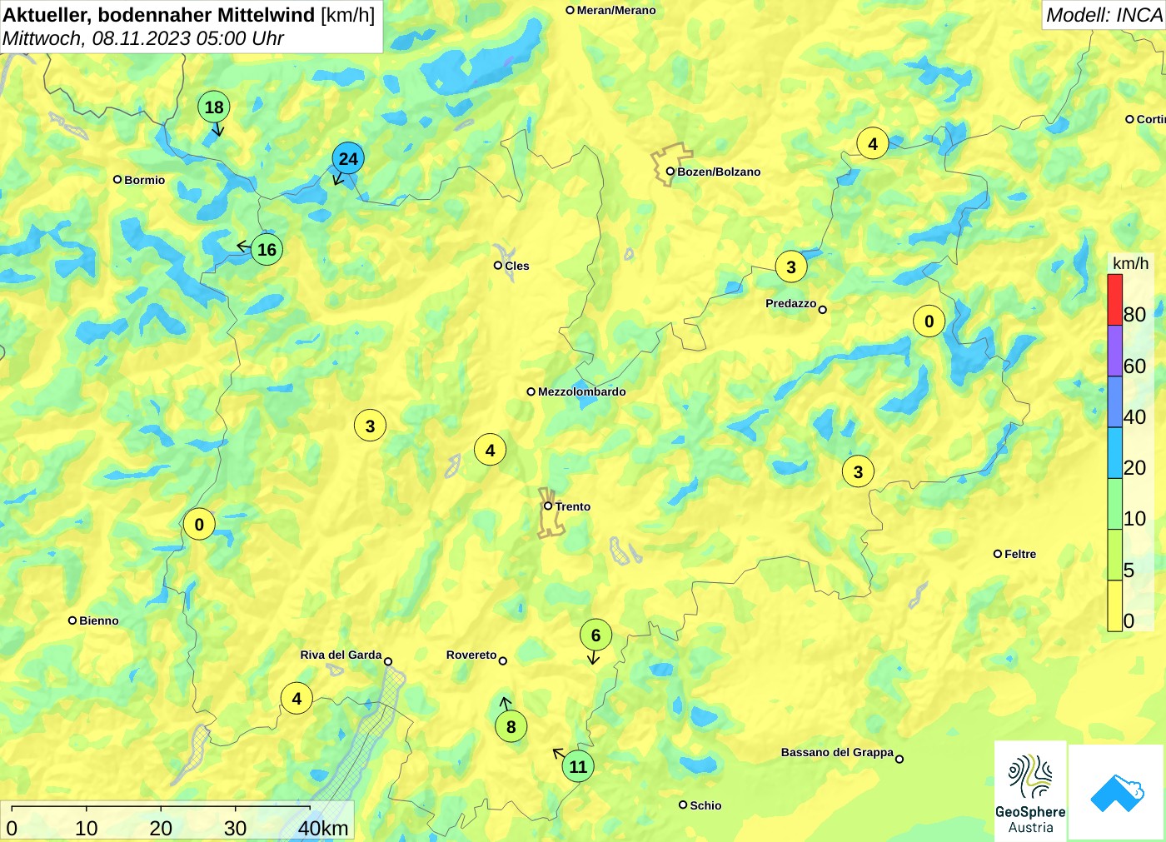Click the 0 marker north of Bienno

coord(199,524)
